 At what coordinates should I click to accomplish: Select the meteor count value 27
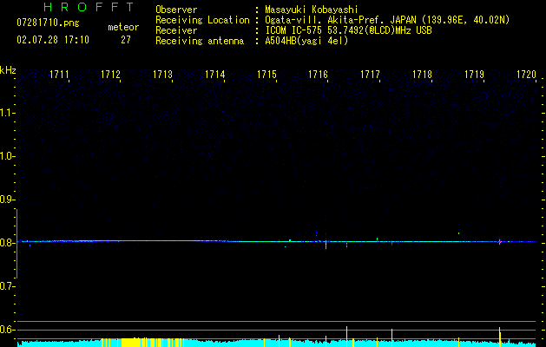click(126, 40)
